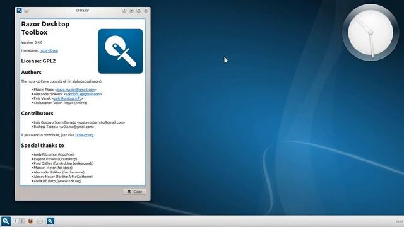This screenshot has width=404, height=227.
Task: Click 'Paul Gnther (for desktop backgrounds)' entry
Action: click(x=64, y=163)
